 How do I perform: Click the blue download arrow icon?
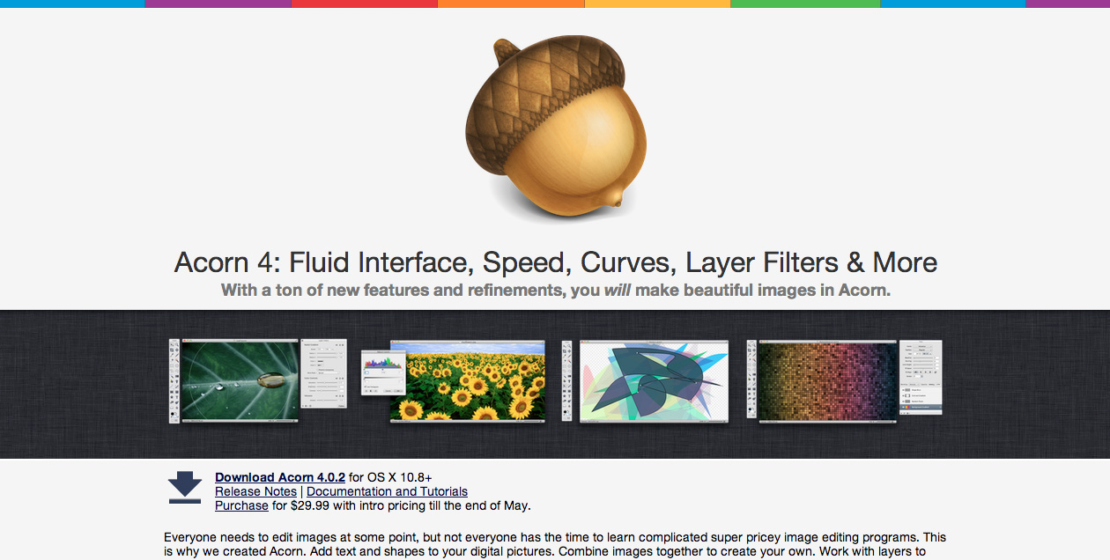185,489
